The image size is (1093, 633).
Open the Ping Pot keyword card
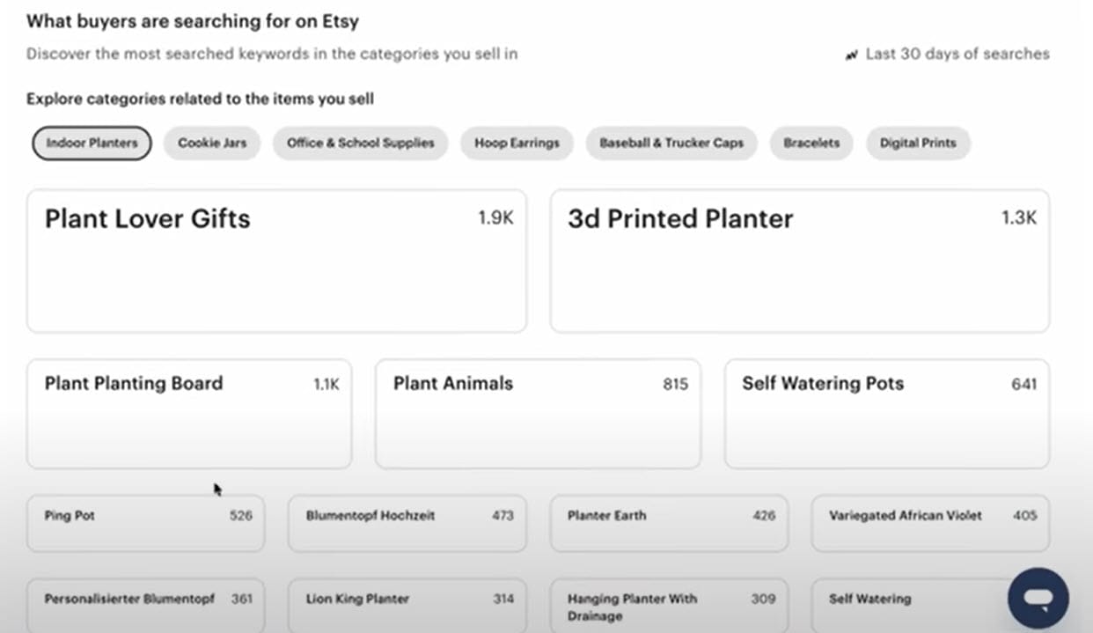coord(145,523)
